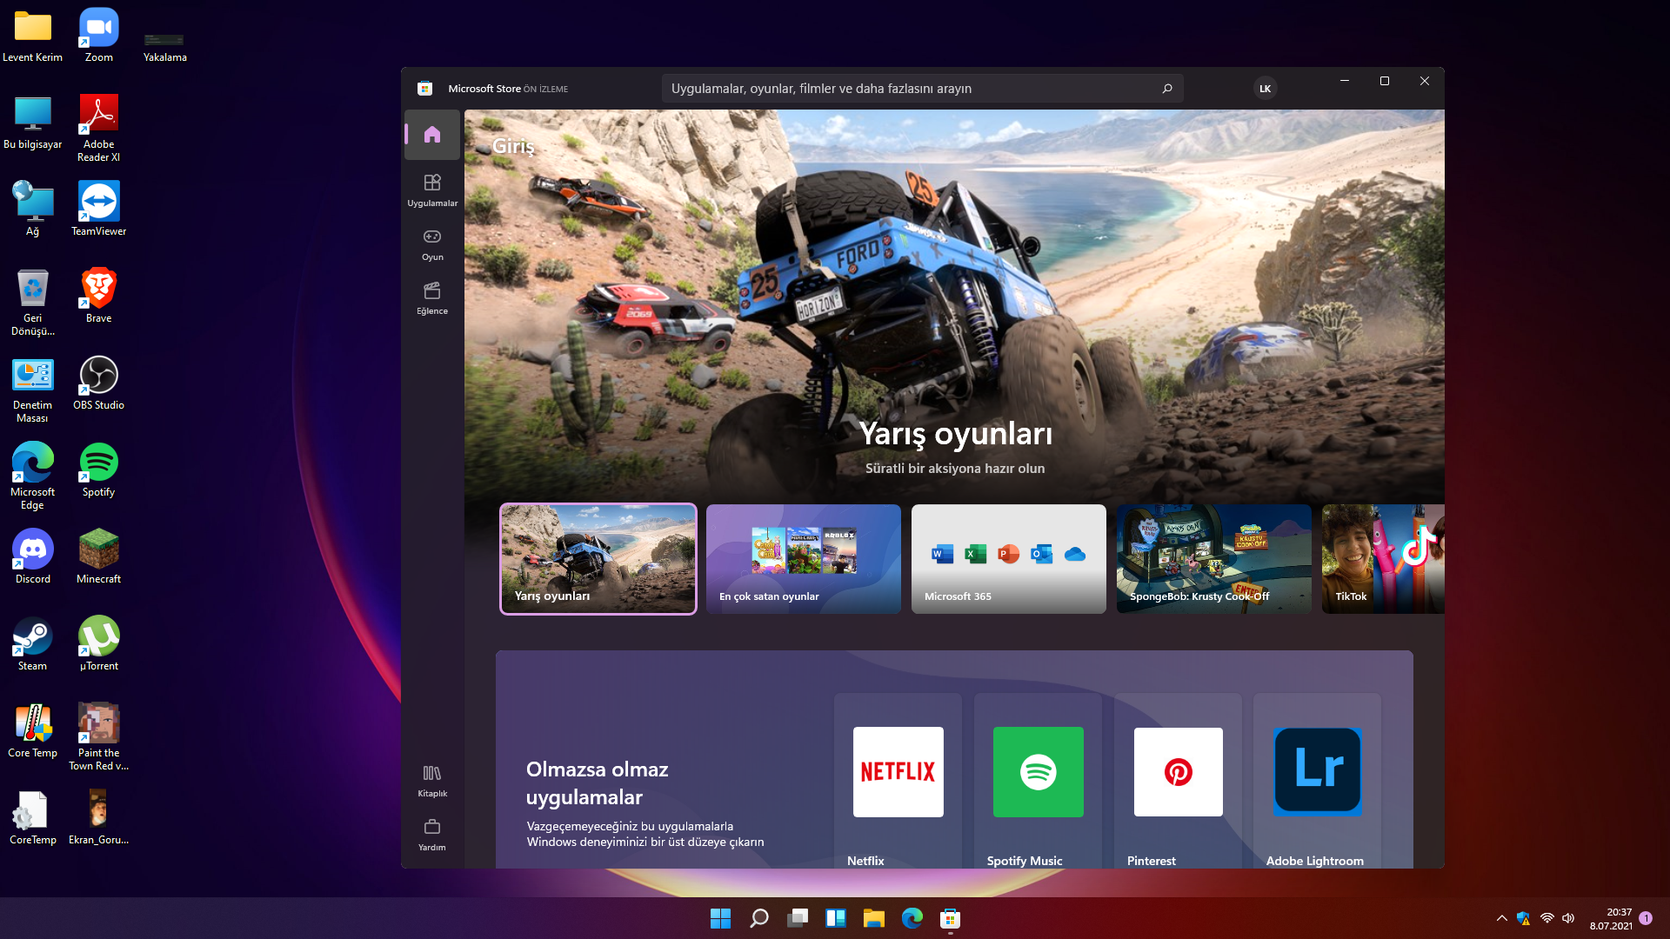
Task: Select the En çok satan oyunlar thumbnail
Action: pos(804,559)
